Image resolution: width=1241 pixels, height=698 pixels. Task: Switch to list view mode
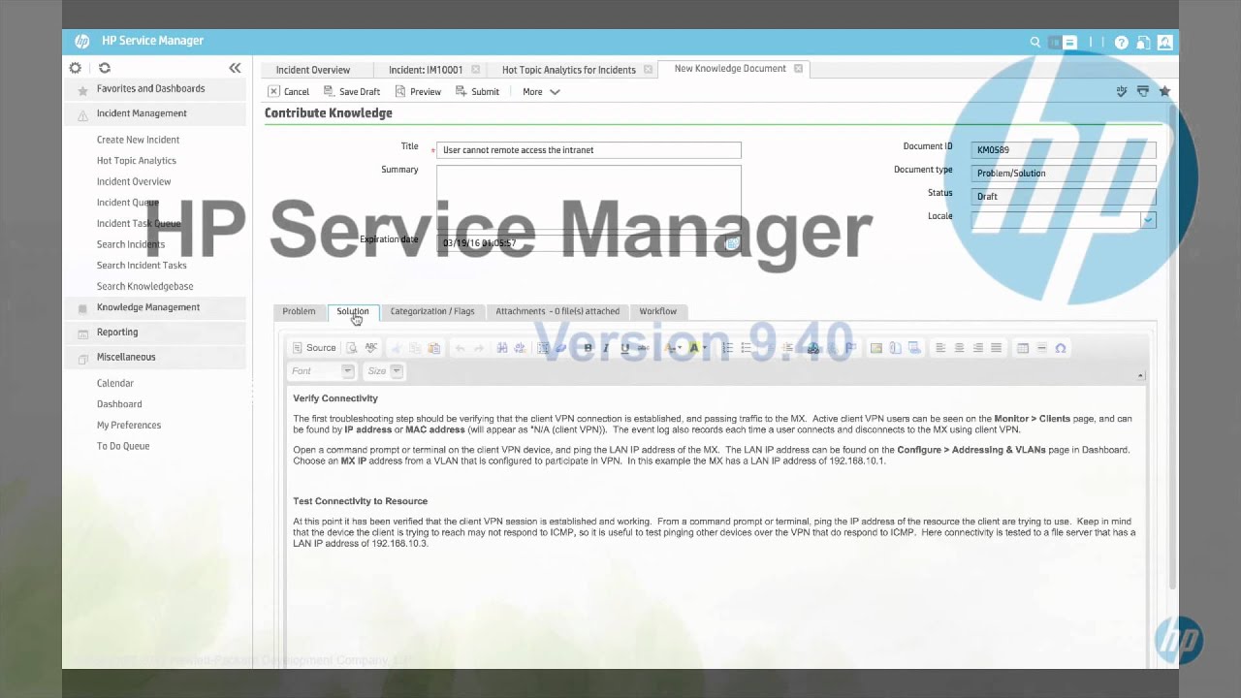point(1054,42)
